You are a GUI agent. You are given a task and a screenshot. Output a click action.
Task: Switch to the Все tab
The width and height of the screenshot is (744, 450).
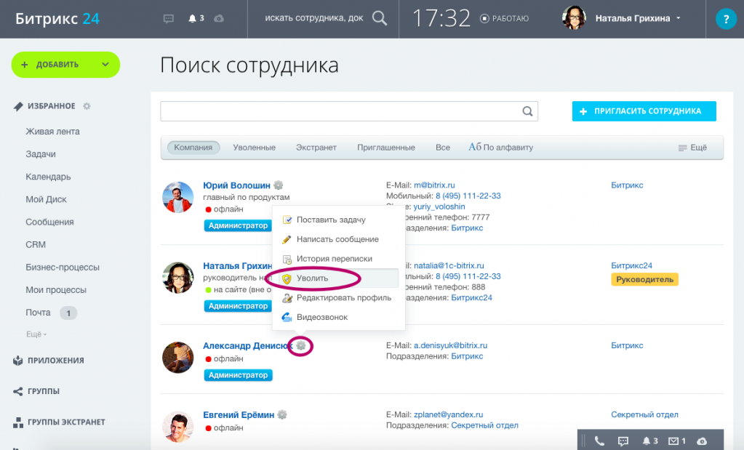(443, 148)
